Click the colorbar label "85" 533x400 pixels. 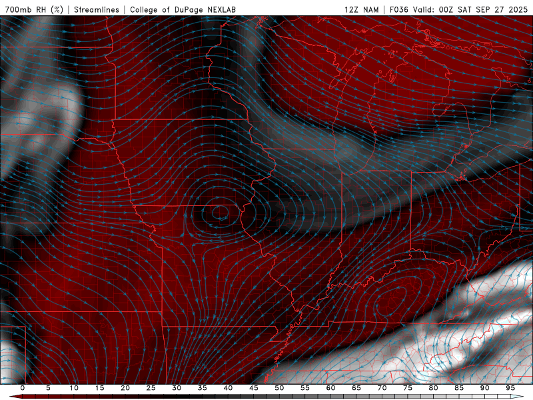[x=458, y=388]
